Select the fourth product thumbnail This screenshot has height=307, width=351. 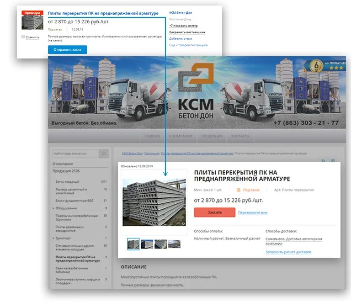tap(174, 244)
